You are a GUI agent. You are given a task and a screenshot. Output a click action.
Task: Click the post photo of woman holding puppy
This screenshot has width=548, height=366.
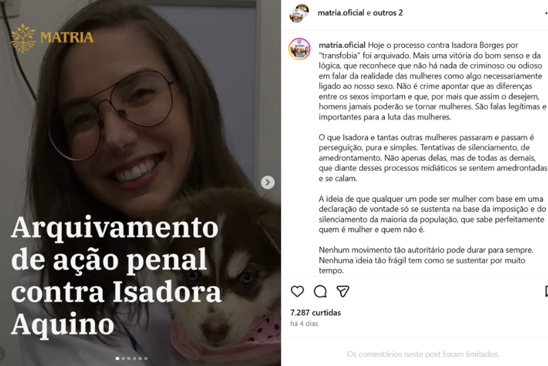point(140,183)
